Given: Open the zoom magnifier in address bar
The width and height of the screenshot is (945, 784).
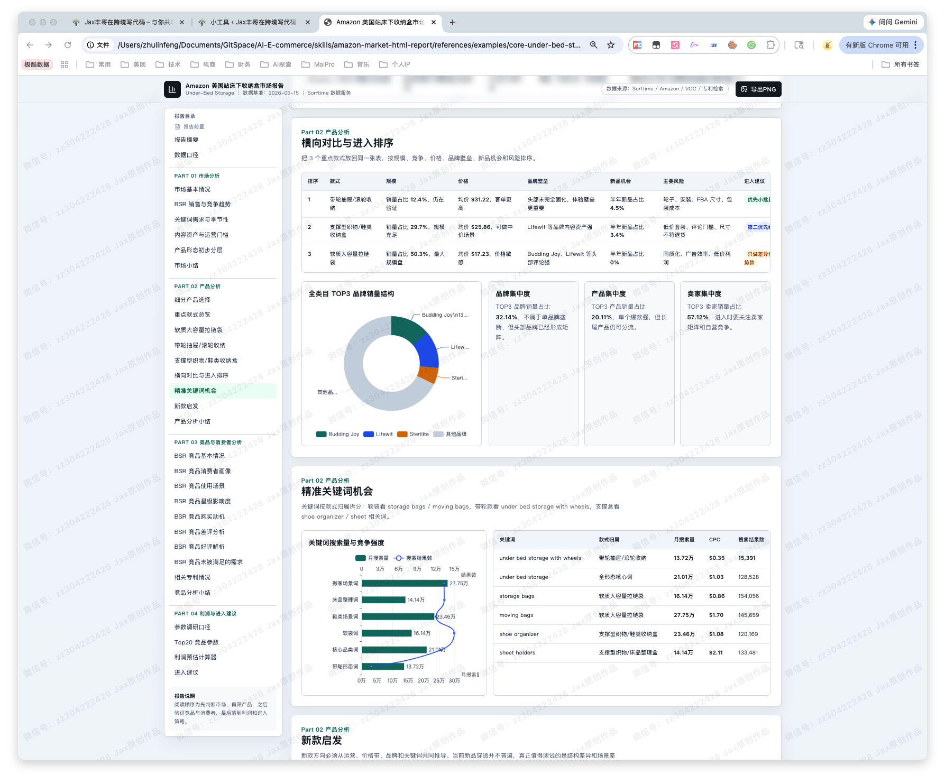Looking at the screenshot, I should 594,45.
